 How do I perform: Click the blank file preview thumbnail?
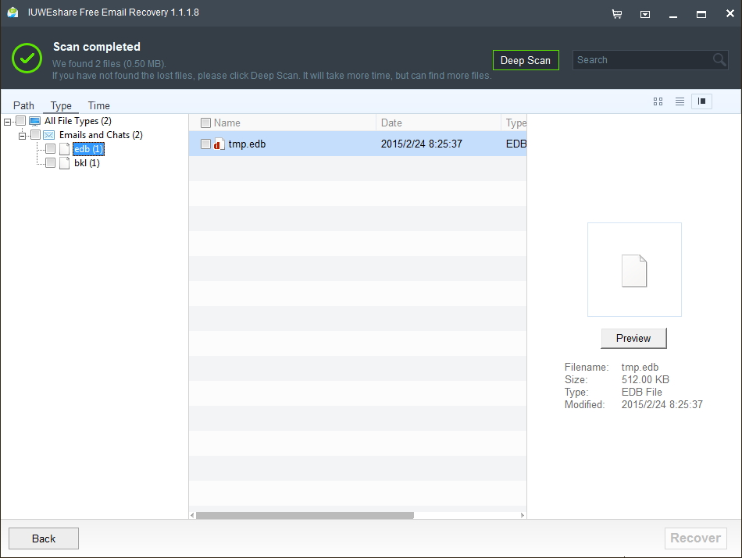pos(634,269)
